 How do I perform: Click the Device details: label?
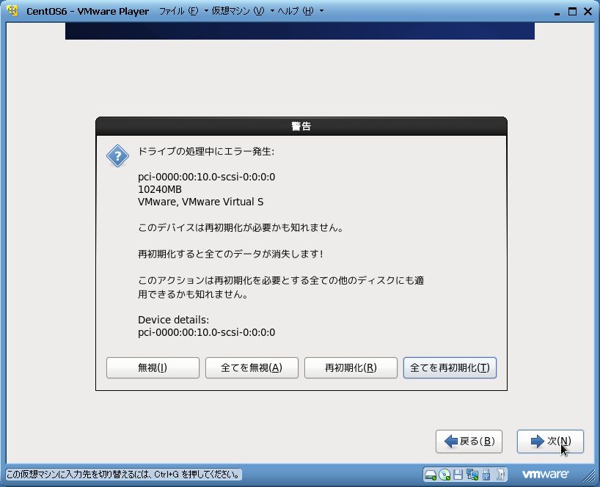point(173,320)
